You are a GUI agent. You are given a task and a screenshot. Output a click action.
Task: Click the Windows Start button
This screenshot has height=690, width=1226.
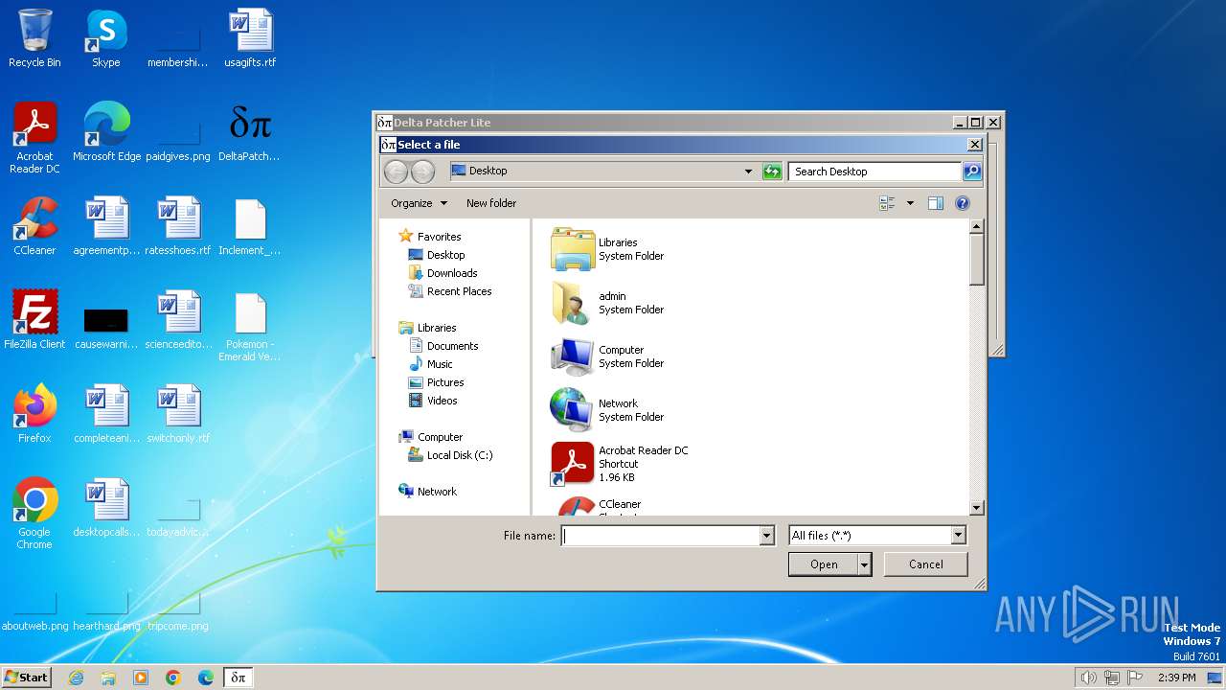(x=27, y=678)
